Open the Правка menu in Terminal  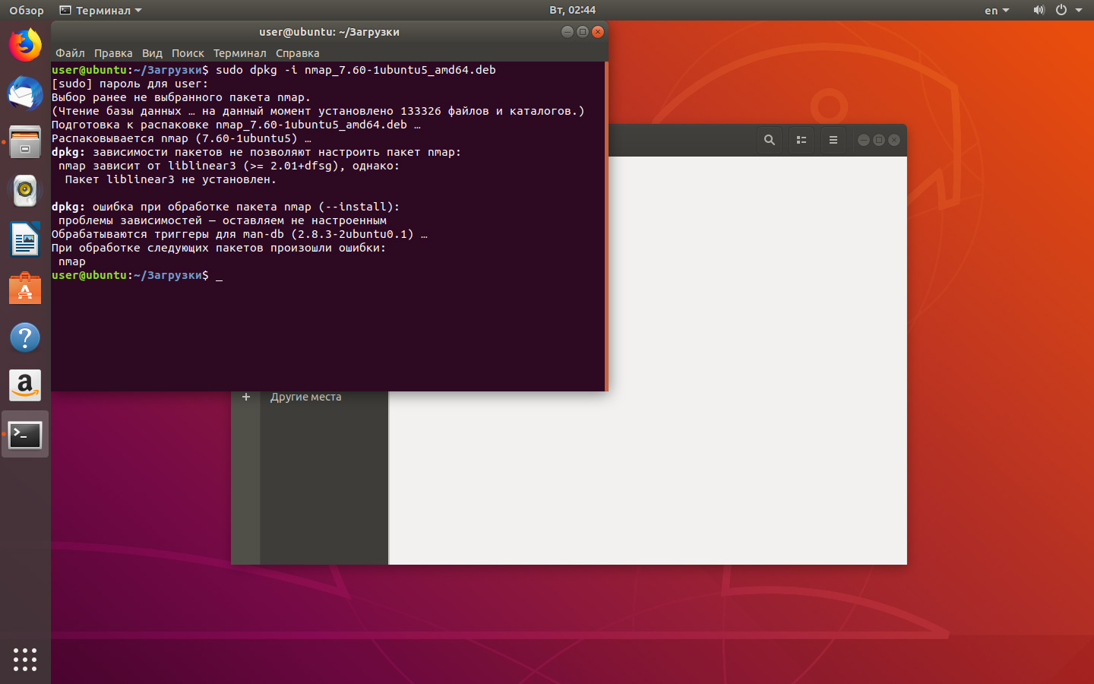coord(113,53)
